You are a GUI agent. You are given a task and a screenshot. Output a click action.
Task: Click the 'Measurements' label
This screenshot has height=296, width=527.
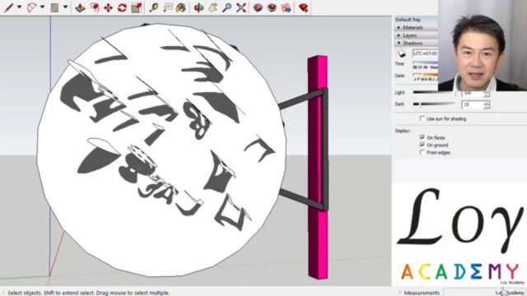[422, 293]
